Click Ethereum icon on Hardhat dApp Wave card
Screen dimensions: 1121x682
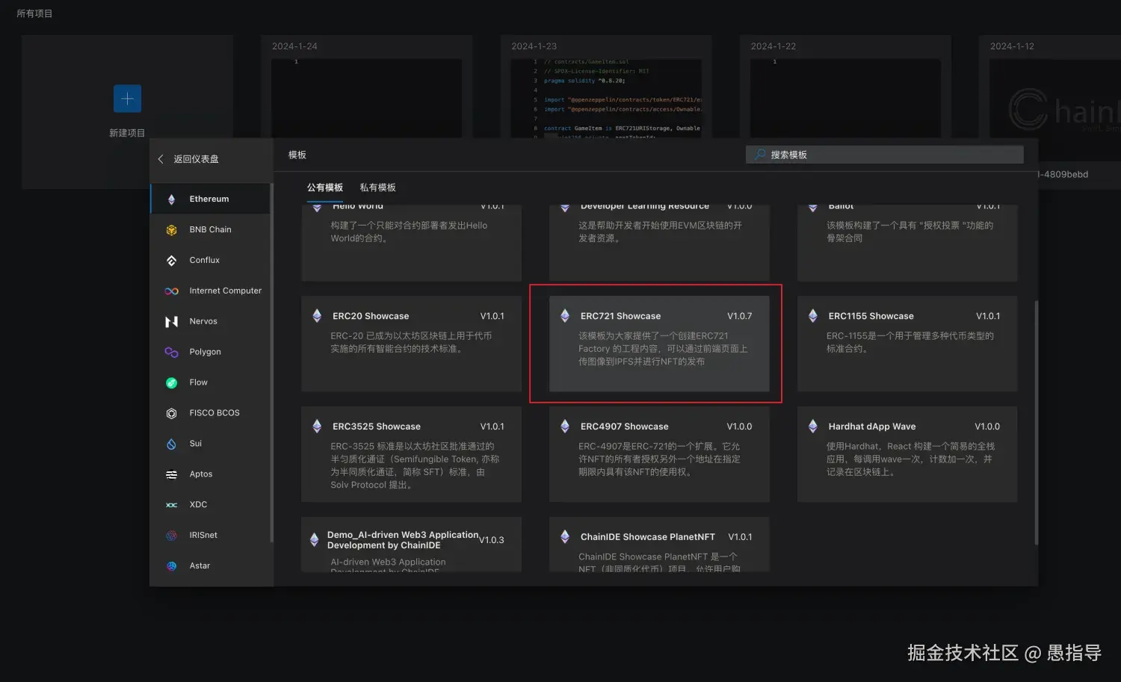(812, 427)
